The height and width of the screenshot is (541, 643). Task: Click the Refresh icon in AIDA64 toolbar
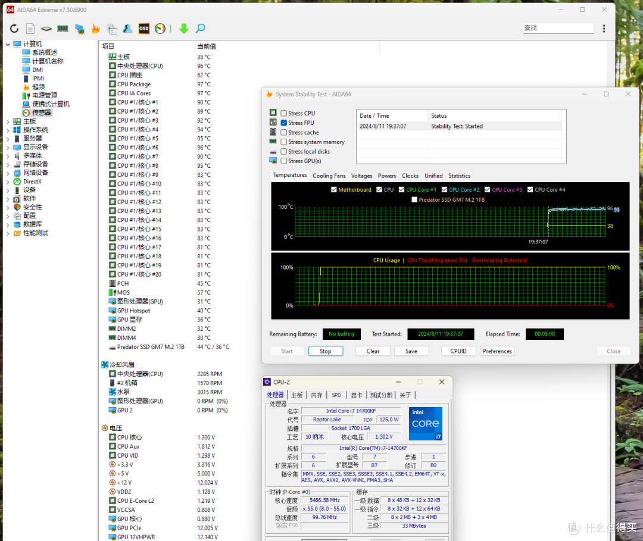14,29
